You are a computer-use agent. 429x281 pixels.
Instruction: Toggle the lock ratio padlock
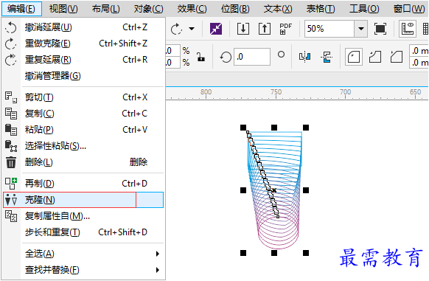pos(201,57)
